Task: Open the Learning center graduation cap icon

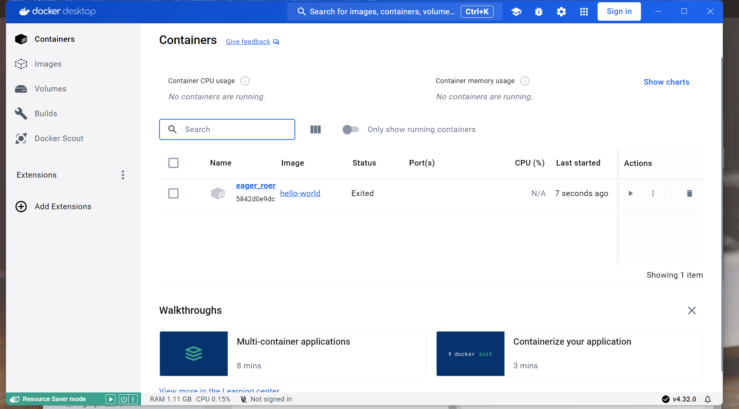Action: [x=516, y=12]
